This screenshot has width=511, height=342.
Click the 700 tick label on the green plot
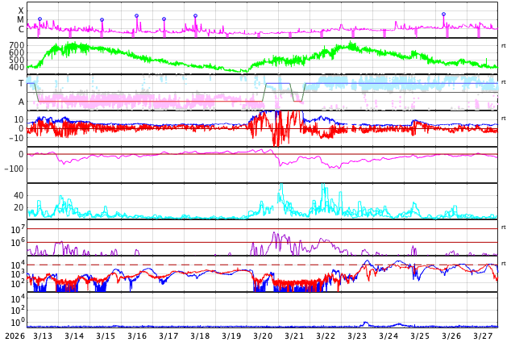[x=16, y=46]
